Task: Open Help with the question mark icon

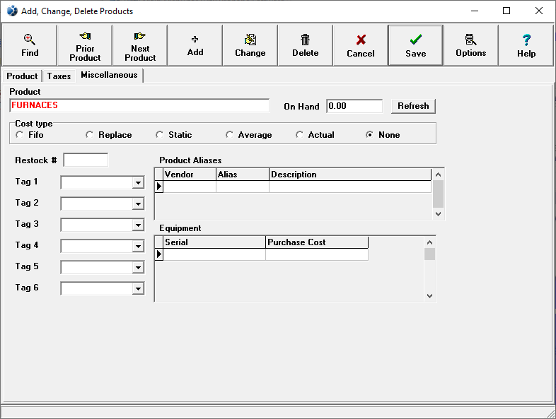Action: pyautogui.click(x=526, y=40)
